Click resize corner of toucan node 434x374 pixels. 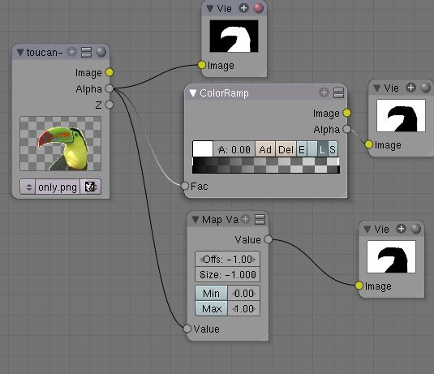coord(105,196)
